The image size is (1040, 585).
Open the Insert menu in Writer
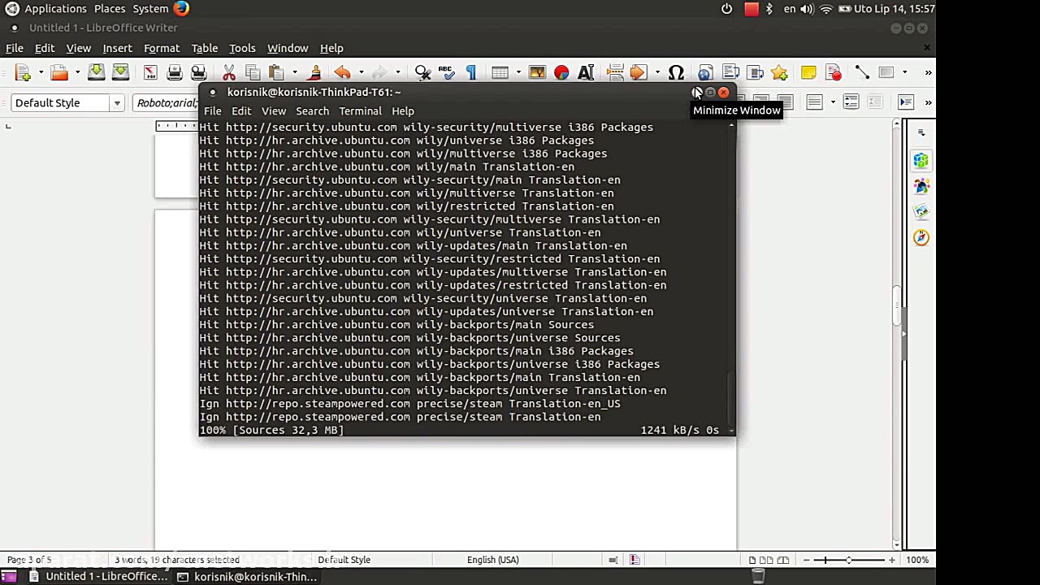point(117,48)
